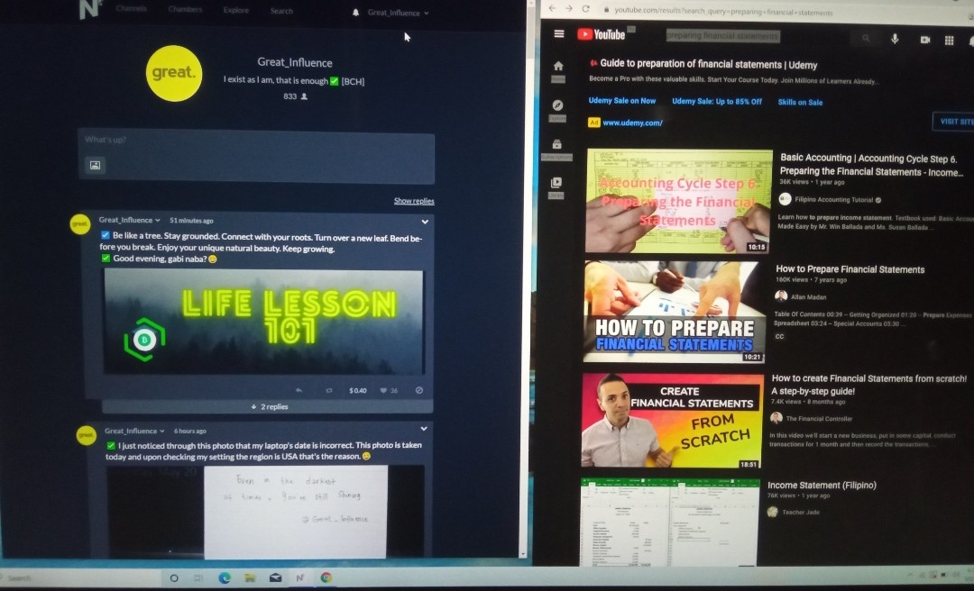Image resolution: width=974 pixels, height=591 pixels.
Task: Click the Great_Influence yellow profile avatar
Action: [x=174, y=73]
